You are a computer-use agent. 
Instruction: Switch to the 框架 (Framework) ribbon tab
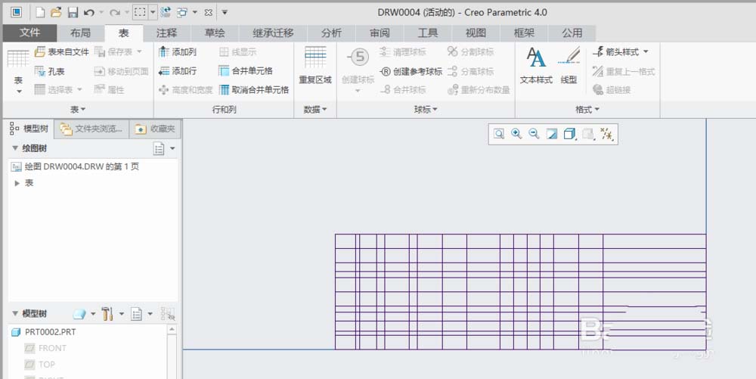point(524,33)
